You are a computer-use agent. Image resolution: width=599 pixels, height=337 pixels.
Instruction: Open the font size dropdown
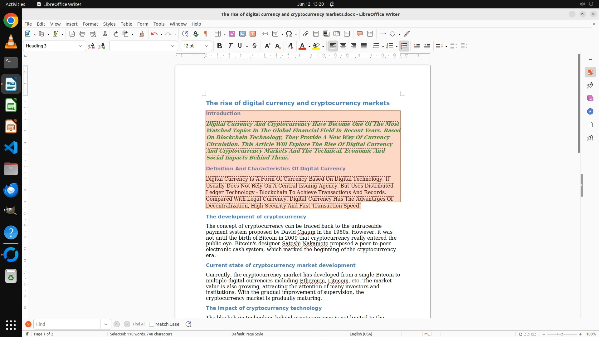click(x=207, y=46)
